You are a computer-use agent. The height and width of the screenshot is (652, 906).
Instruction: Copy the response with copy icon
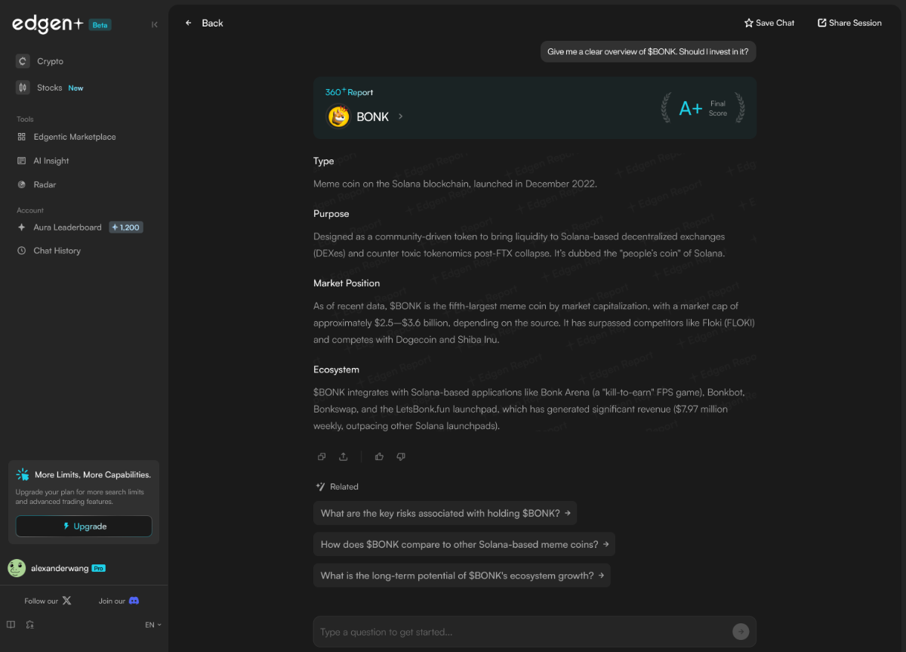[322, 456]
